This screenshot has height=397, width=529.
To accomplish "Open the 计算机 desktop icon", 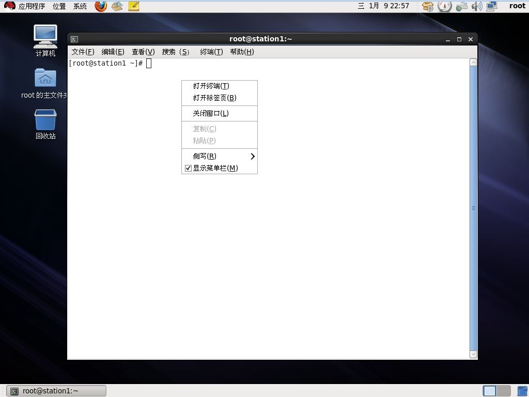I will [x=45, y=40].
